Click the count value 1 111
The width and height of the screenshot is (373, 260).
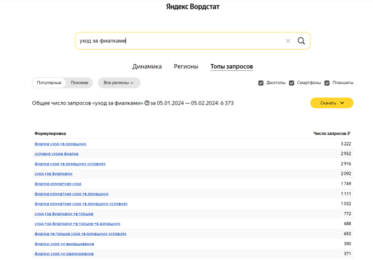click(x=346, y=194)
